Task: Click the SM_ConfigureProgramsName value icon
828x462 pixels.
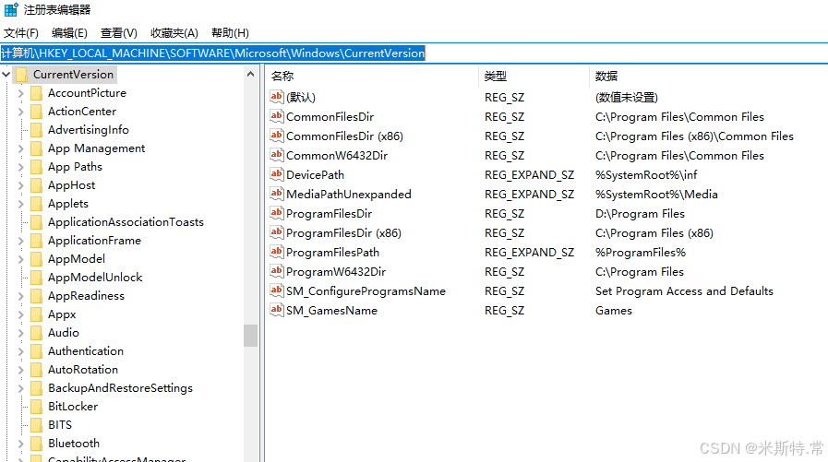Action: pyautogui.click(x=277, y=290)
